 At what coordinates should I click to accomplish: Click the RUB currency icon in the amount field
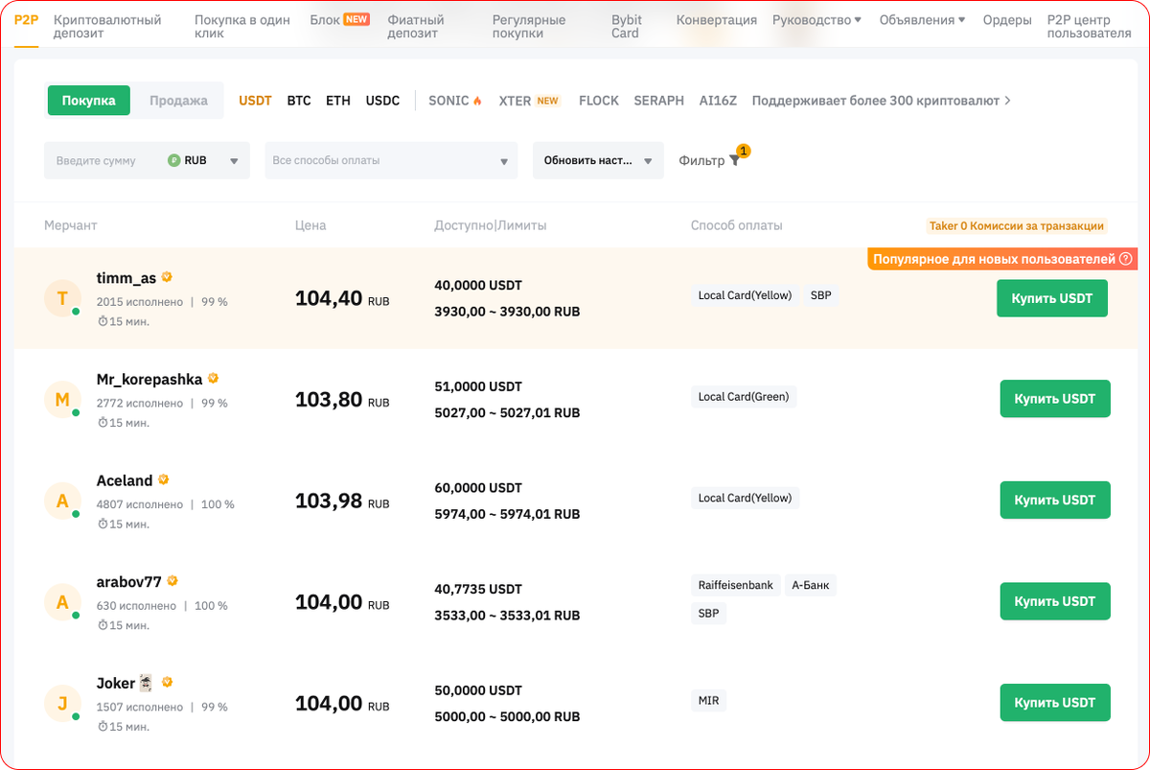pos(173,160)
